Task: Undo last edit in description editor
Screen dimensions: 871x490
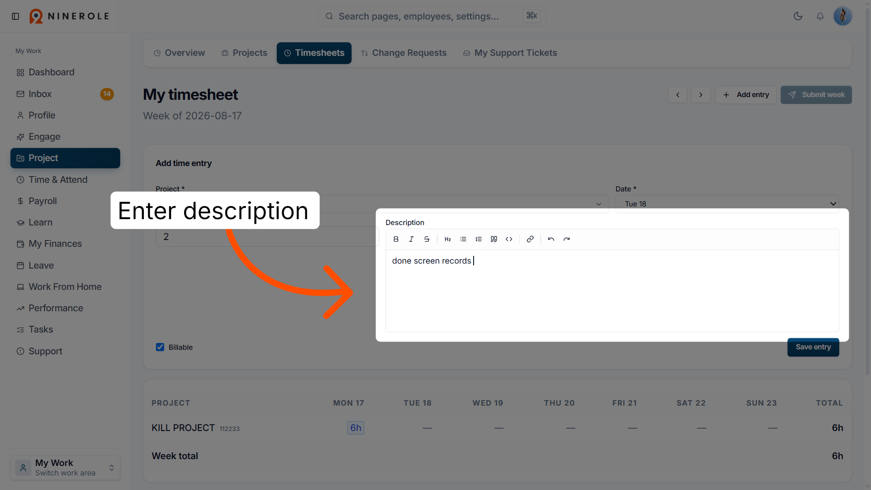Action: pyautogui.click(x=551, y=239)
